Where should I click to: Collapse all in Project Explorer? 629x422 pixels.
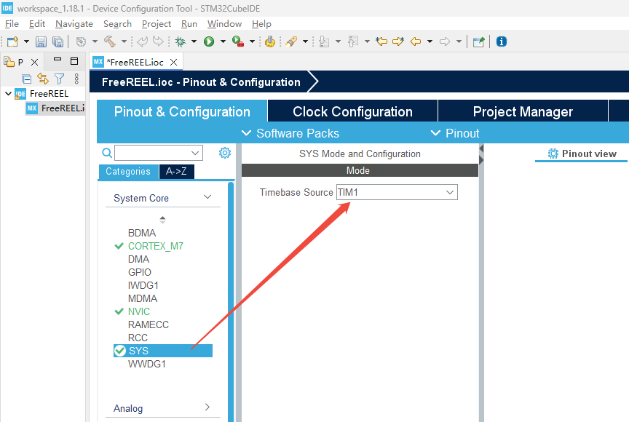coord(26,79)
